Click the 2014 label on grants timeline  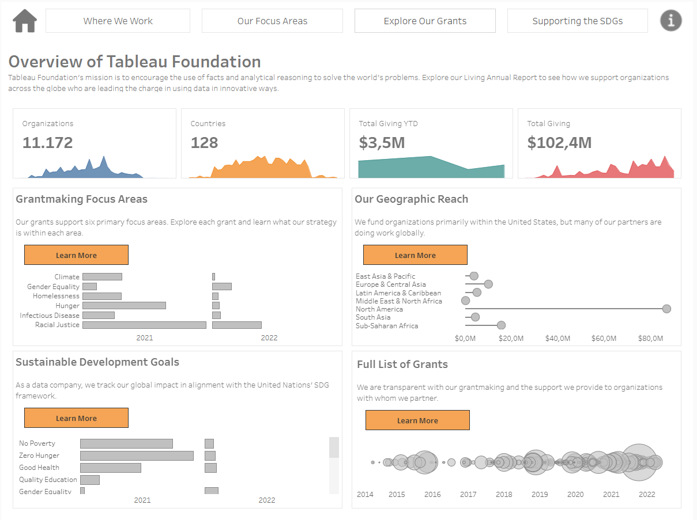coord(365,494)
